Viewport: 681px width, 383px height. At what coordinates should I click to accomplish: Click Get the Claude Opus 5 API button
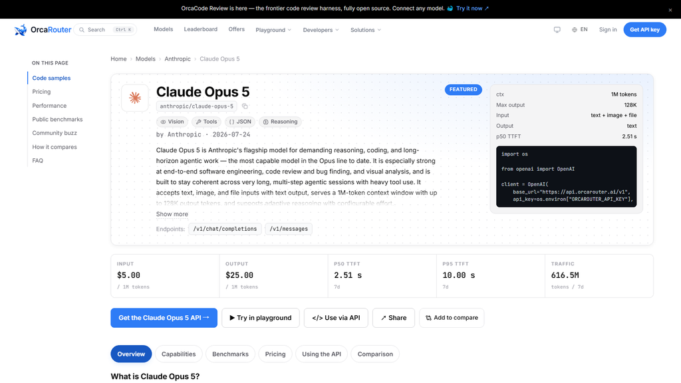pos(164,318)
